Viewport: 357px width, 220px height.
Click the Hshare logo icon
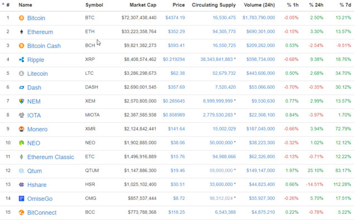(x=21, y=185)
